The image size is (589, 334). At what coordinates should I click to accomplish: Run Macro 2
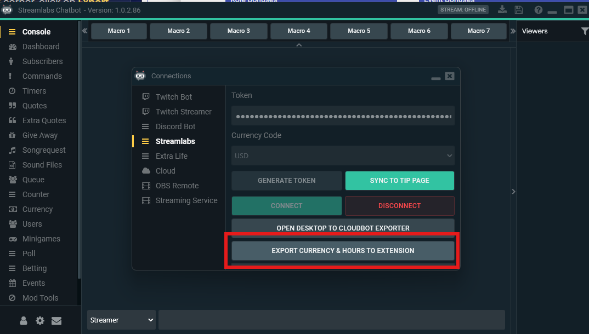(178, 31)
